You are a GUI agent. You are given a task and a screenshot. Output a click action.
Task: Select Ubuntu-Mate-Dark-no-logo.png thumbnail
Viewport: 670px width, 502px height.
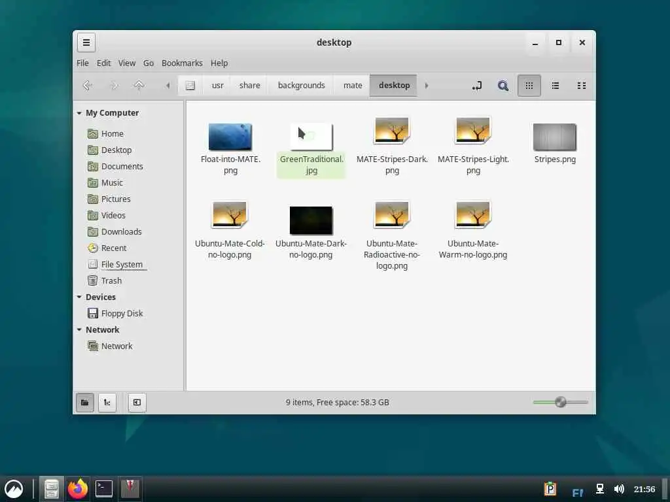point(311,221)
